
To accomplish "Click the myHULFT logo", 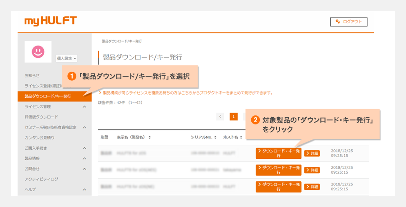I will click(x=51, y=21).
